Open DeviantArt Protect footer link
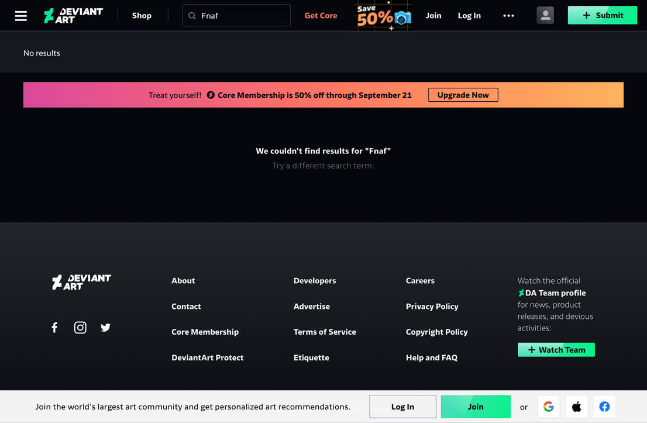 [208, 357]
